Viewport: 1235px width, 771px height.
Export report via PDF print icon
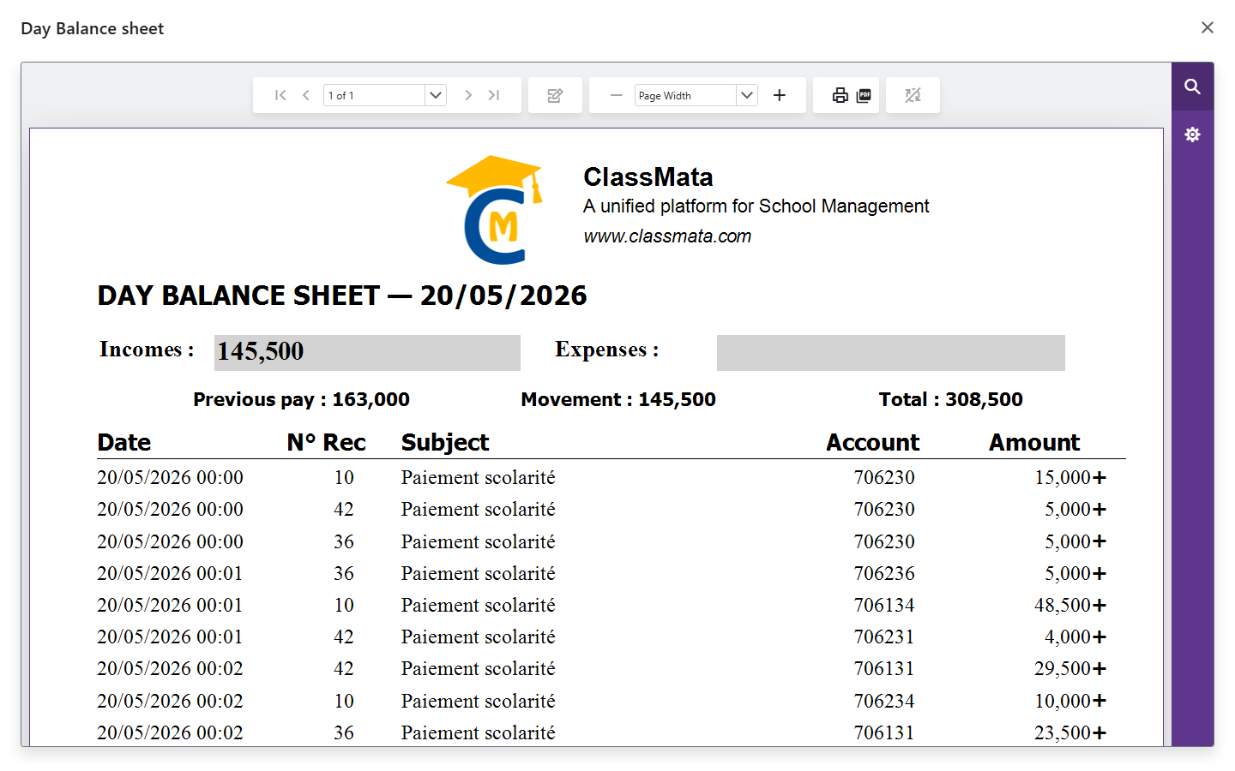[x=864, y=95]
